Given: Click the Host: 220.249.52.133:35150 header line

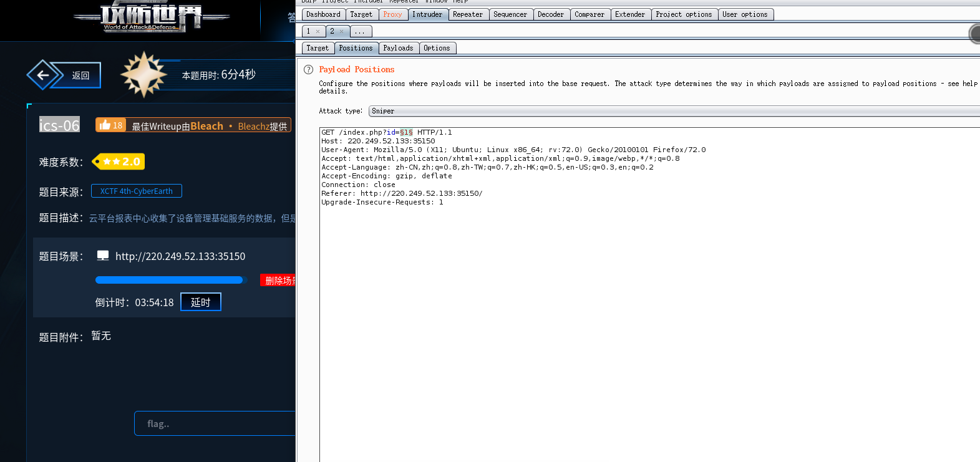Looking at the screenshot, I should (x=378, y=141).
